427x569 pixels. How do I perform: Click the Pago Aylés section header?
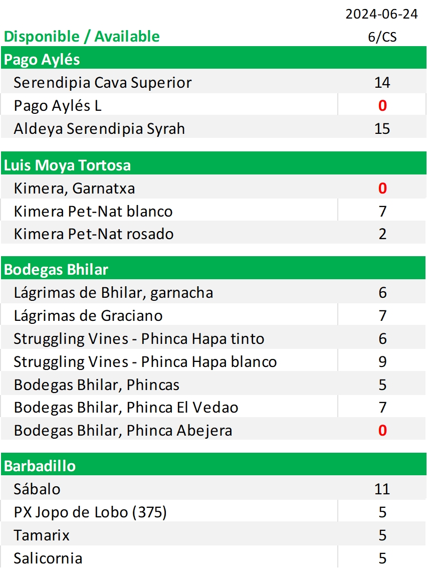[x=213, y=59]
